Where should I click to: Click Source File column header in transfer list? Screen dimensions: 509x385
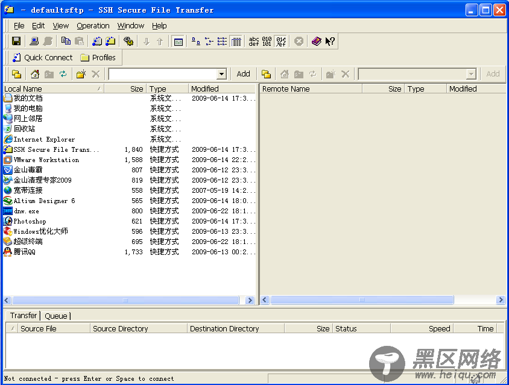coord(54,328)
